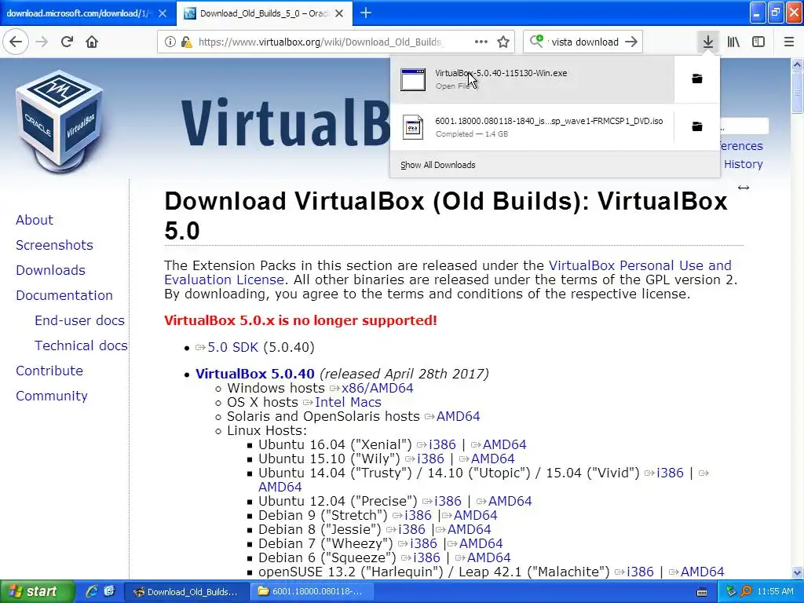This screenshot has width=804, height=603.
Task: Bookmark this page with the star icon
Action: tap(503, 42)
